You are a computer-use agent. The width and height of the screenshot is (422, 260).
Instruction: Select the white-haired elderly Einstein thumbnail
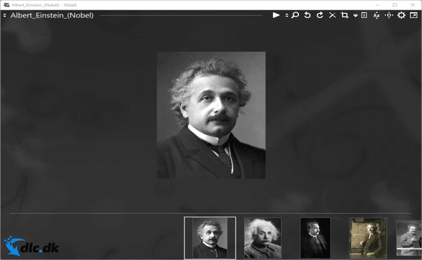click(x=263, y=238)
